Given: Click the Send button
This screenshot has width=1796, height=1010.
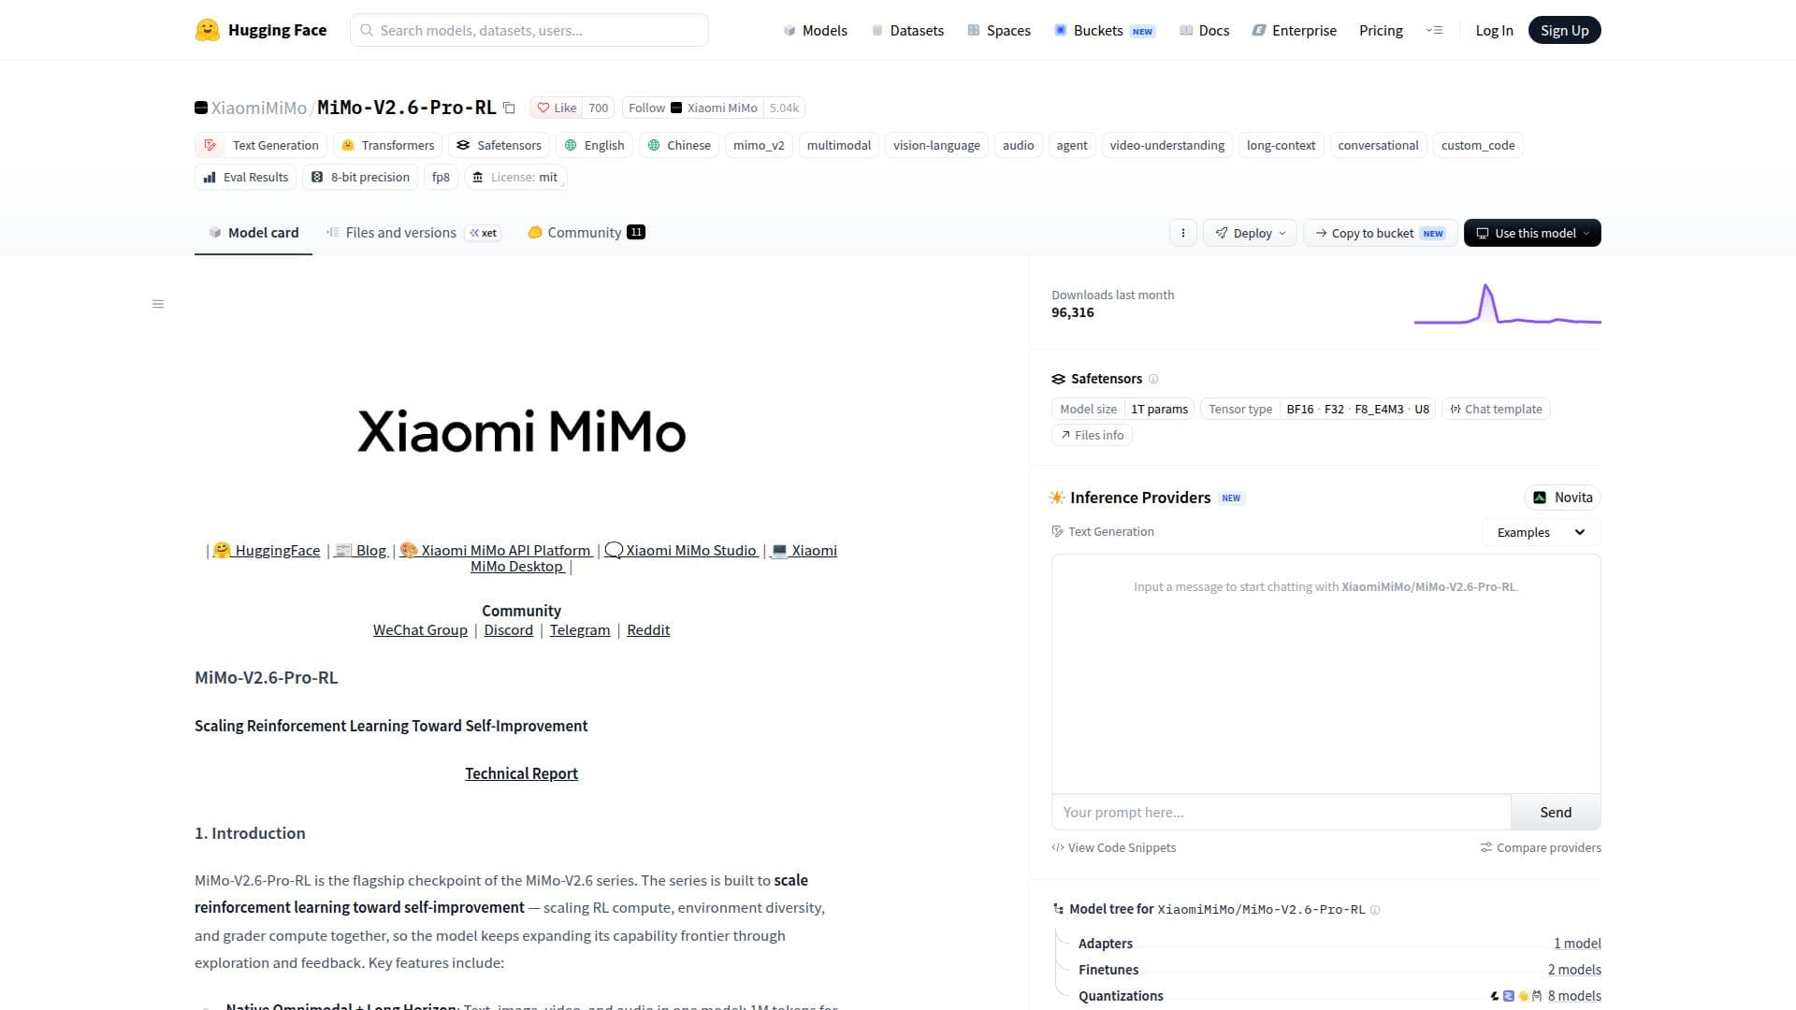Looking at the screenshot, I should click(1556, 813).
